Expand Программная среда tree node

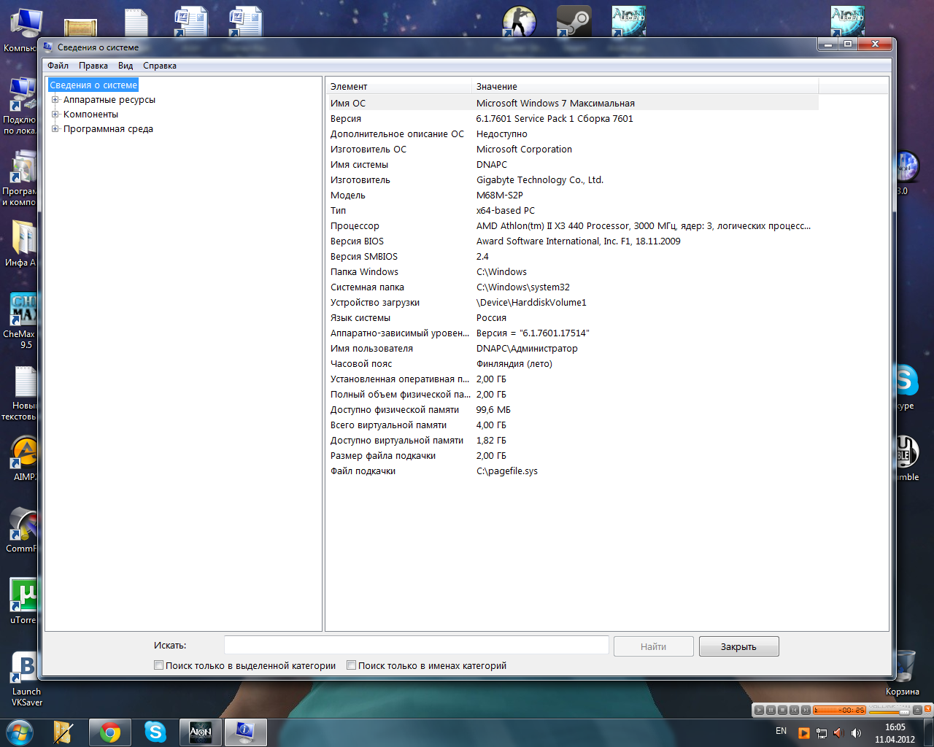click(x=55, y=129)
